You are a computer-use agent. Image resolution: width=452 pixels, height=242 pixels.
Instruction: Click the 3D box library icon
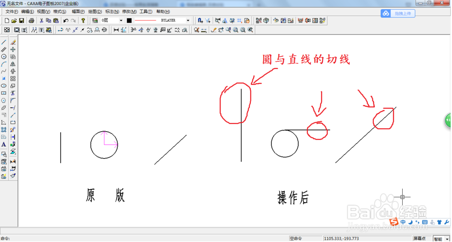[266, 20]
